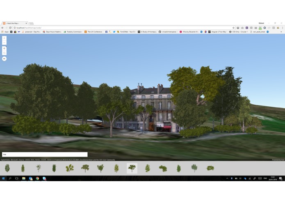
Task: Select the highlighted umbrella-shaped tree model
Action: 132,168
